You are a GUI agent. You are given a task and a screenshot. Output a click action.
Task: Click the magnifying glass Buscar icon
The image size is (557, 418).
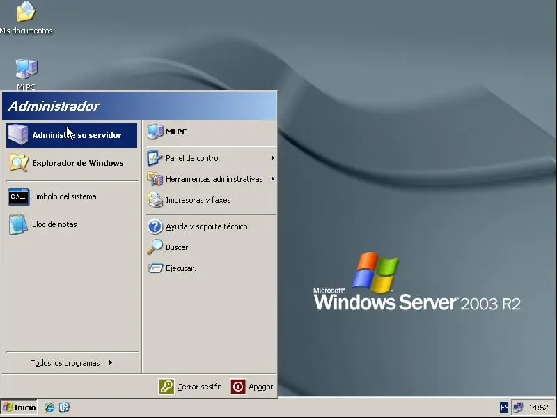pyautogui.click(x=155, y=247)
